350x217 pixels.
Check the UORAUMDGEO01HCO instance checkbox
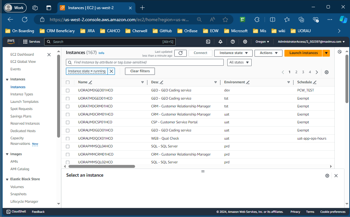pyautogui.click(x=68, y=130)
